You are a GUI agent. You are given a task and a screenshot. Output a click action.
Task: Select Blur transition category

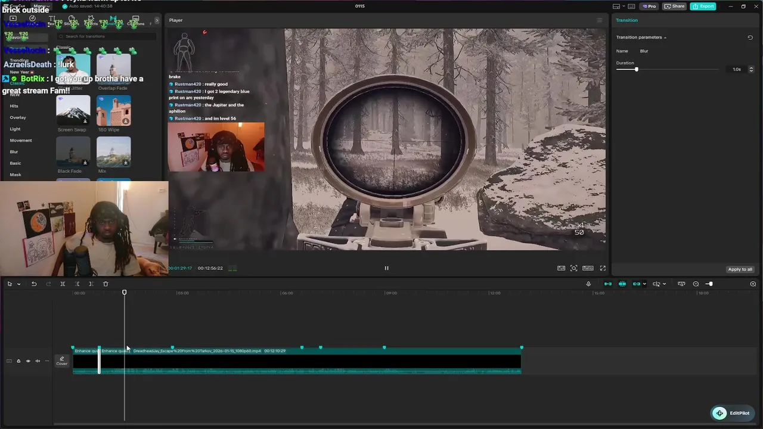(14, 152)
